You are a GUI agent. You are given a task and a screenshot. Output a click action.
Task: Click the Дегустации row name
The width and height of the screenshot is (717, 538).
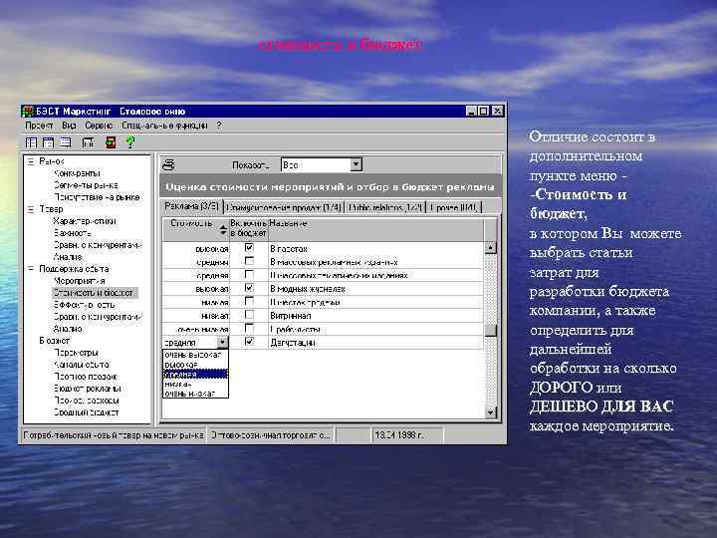pyautogui.click(x=293, y=343)
